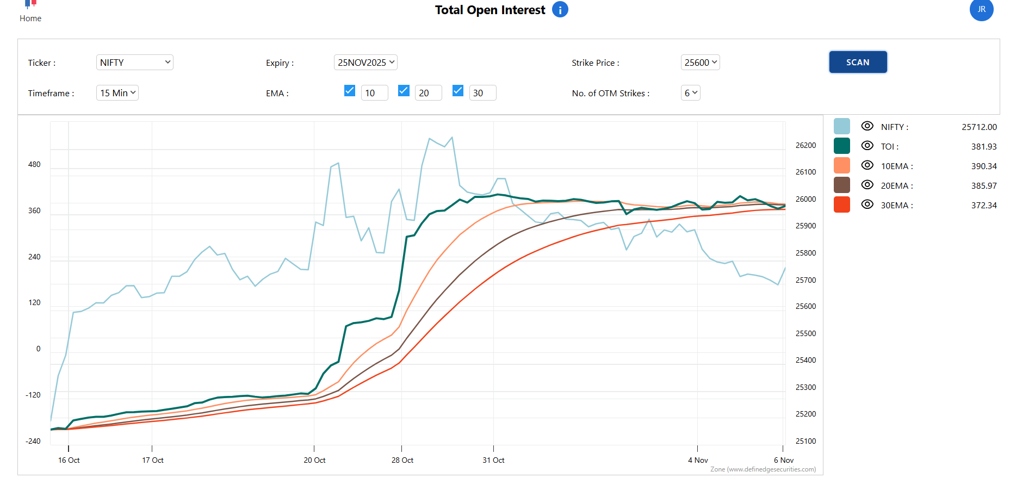Click the Home navigation link
This screenshot has height=484, width=1010.
[x=30, y=18]
